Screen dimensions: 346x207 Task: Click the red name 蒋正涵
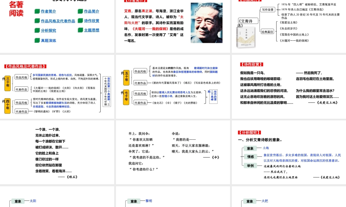(147, 11)
